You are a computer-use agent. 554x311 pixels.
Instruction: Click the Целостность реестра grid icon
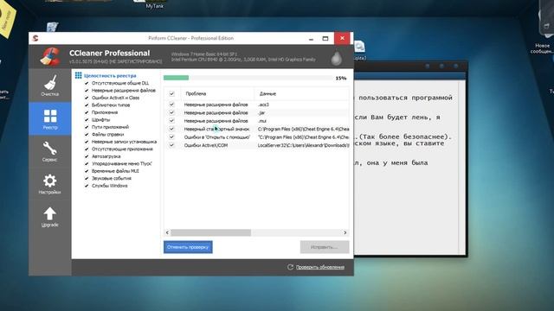[x=79, y=75]
